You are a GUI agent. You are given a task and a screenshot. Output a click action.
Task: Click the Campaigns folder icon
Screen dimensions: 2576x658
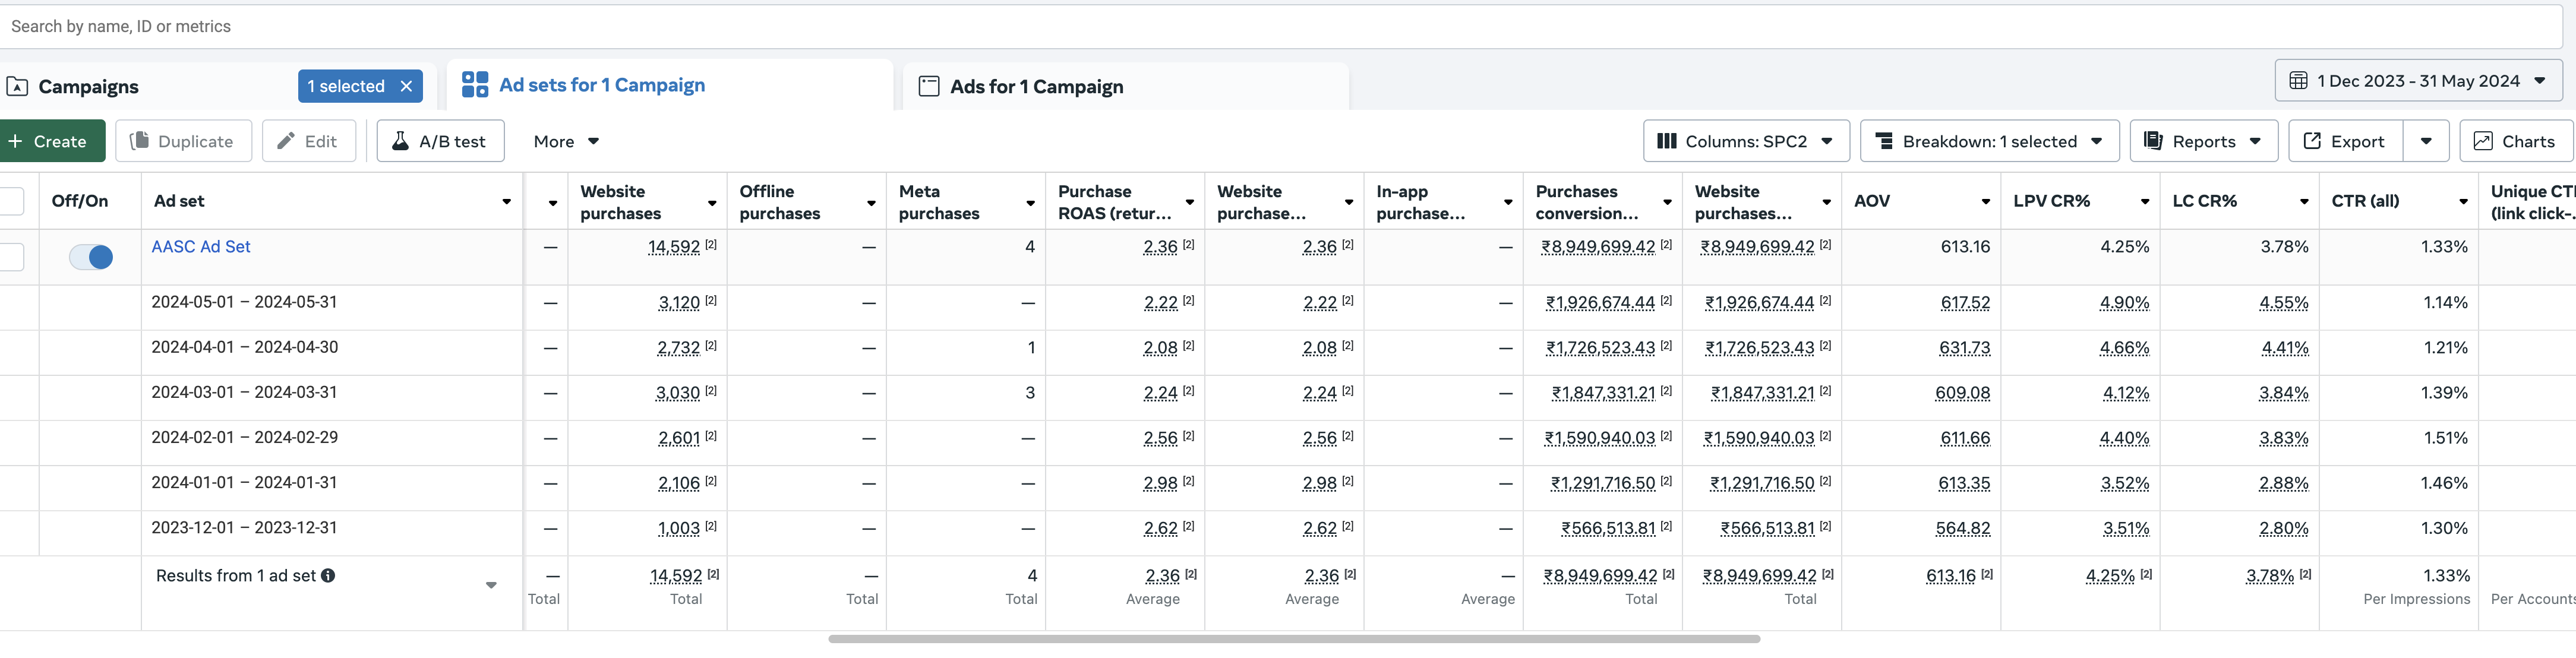point(17,87)
